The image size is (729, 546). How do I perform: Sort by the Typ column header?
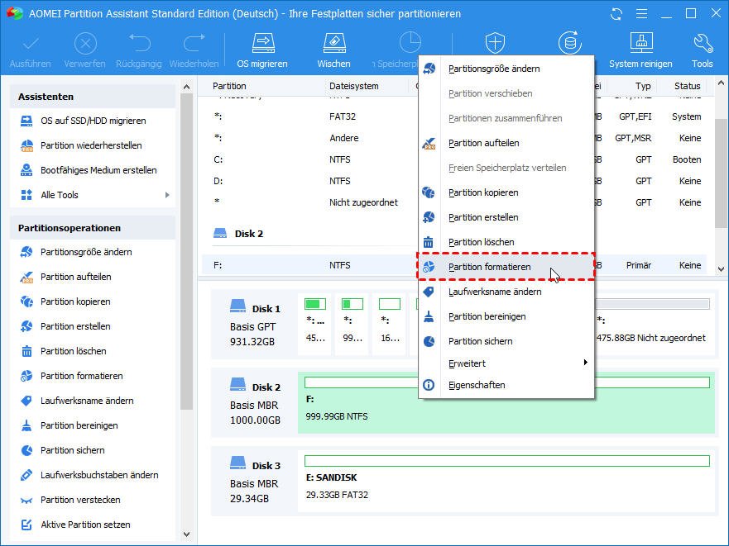(x=643, y=86)
